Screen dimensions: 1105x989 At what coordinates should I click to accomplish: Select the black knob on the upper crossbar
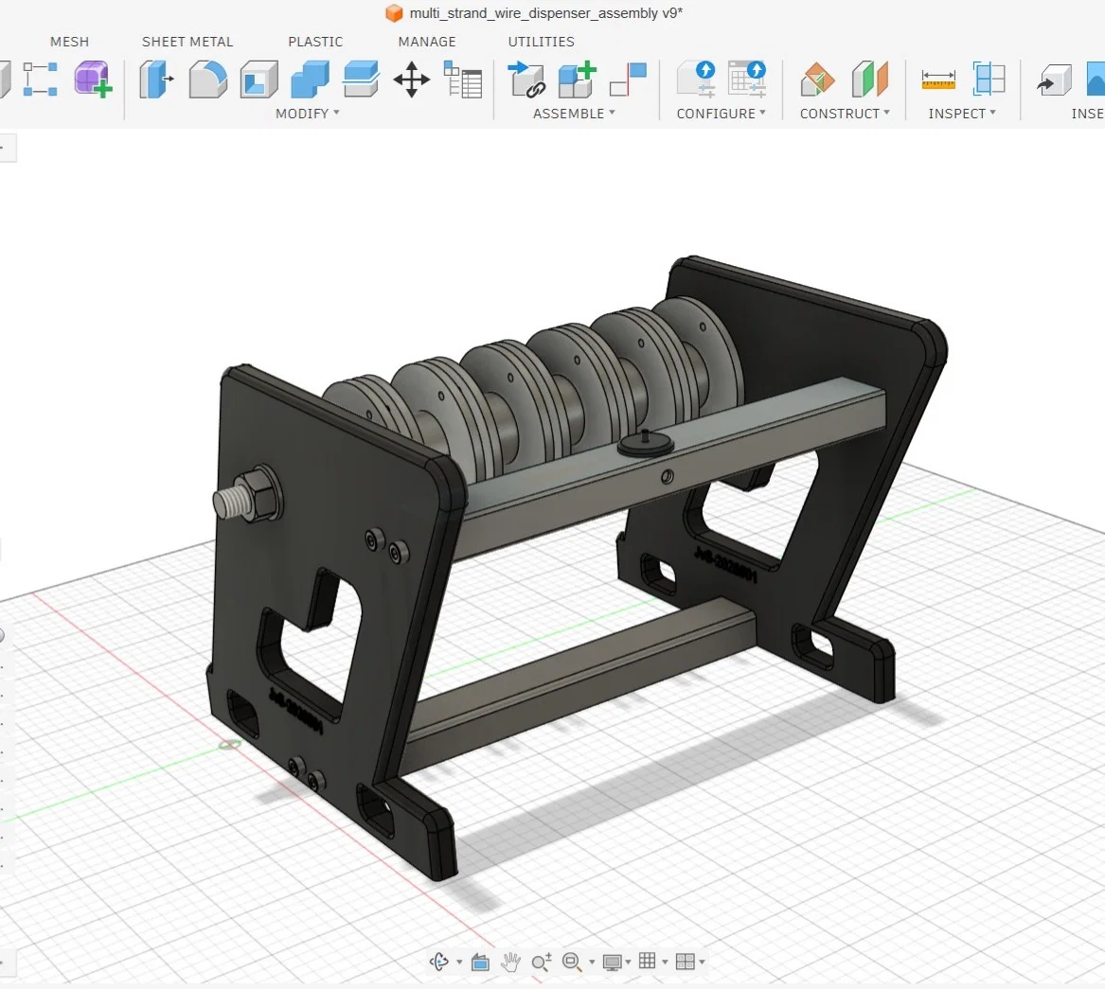(646, 444)
